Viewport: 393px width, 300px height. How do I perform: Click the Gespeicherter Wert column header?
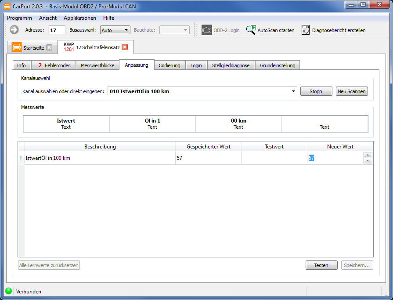click(x=208, y=147)
